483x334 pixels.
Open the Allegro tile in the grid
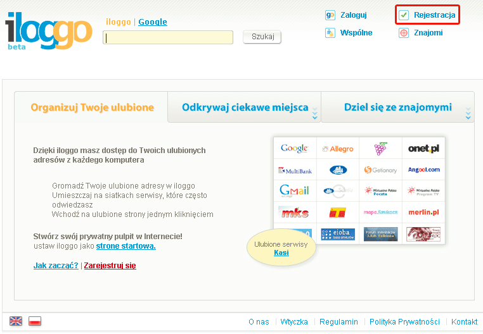click(x=337, y=149)
